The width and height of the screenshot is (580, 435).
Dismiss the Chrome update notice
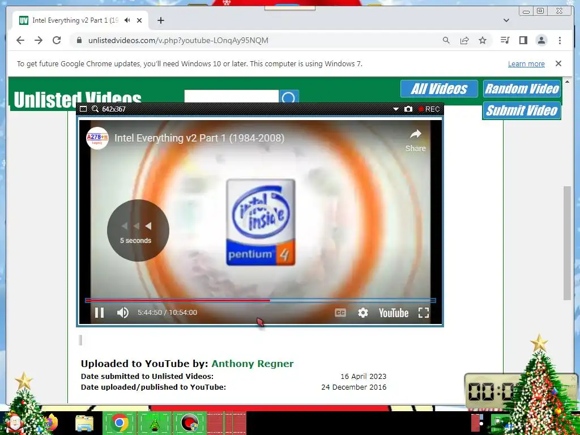(x=558, y=63)
